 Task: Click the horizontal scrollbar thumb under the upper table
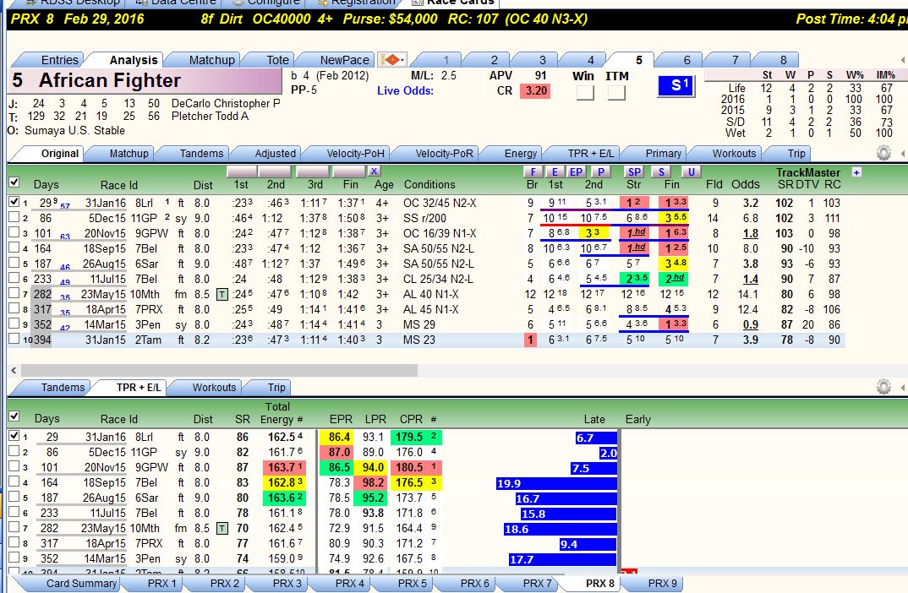(219, 370)
